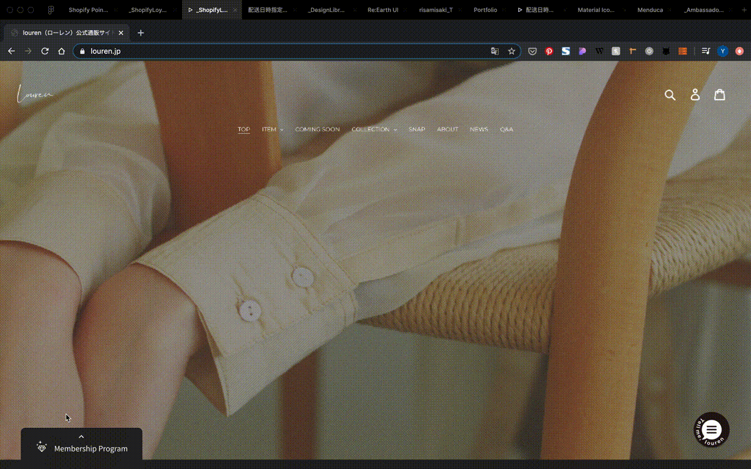
Task: Click the Pinterest extension icon
Action: pos(549,51)
